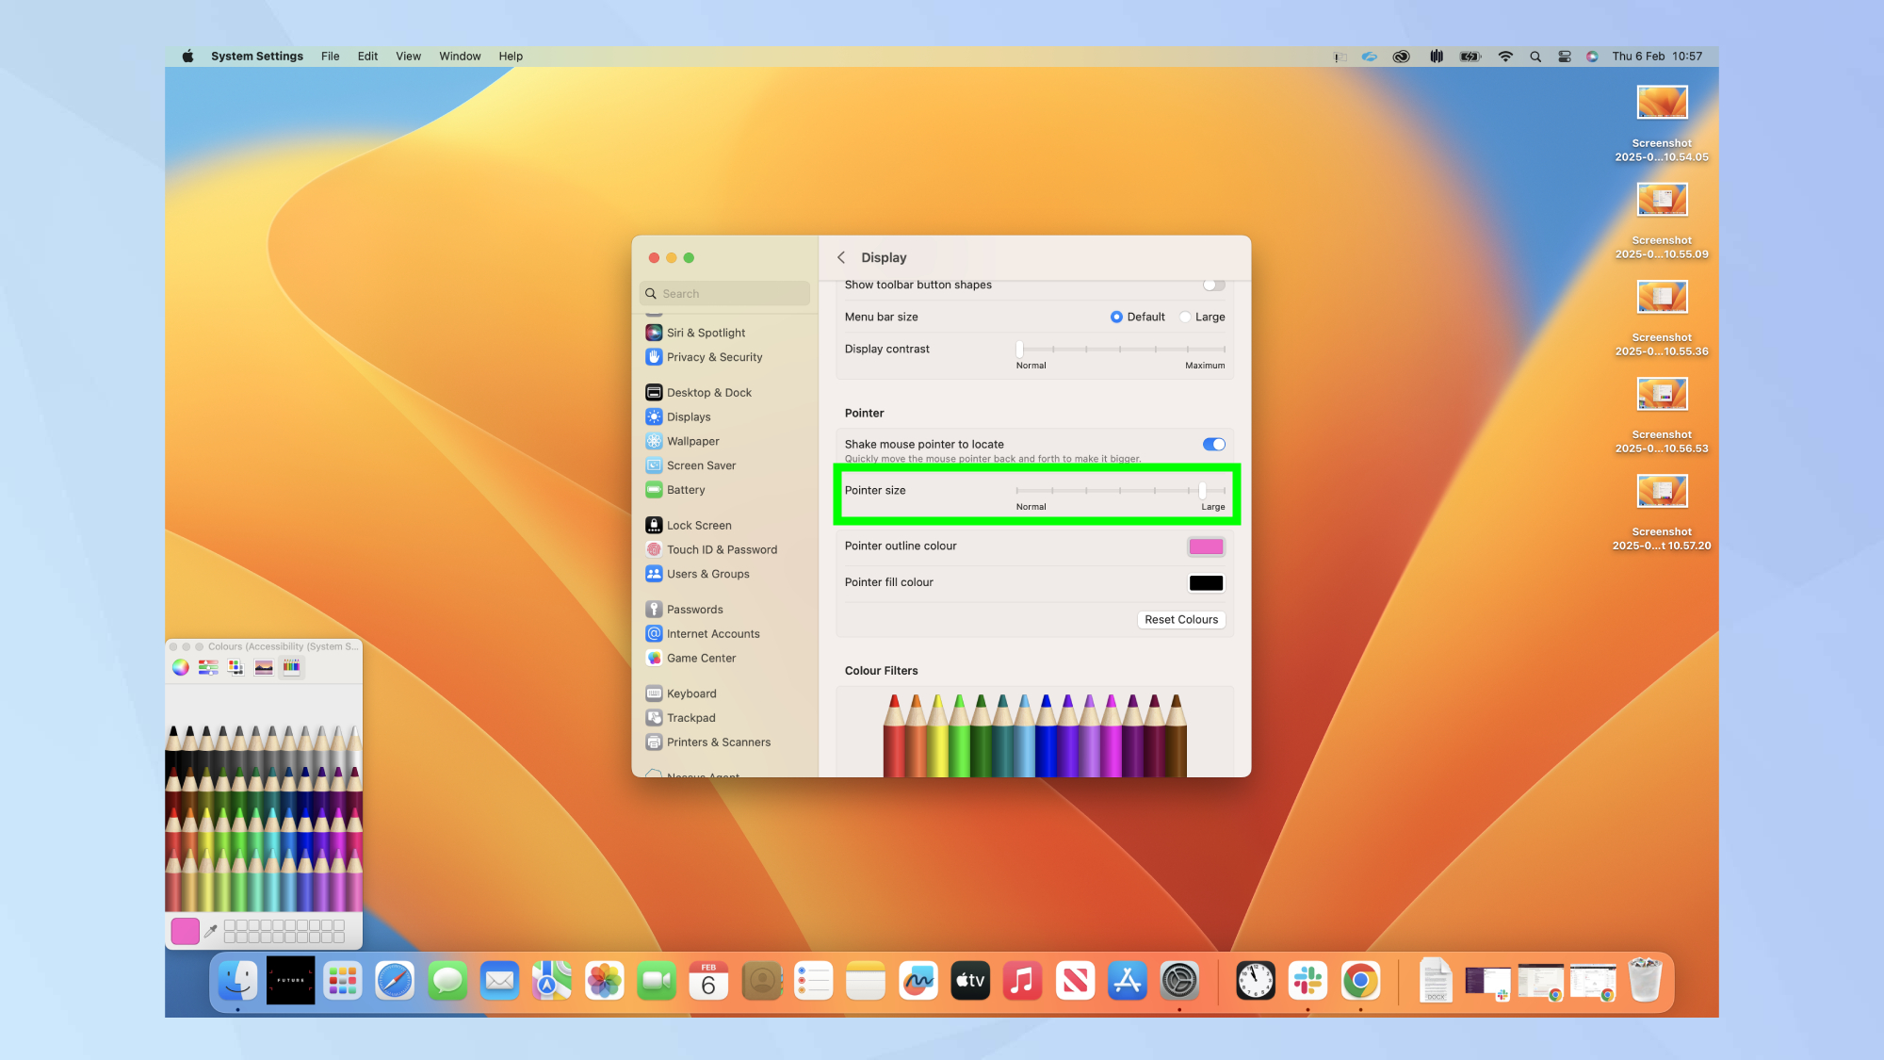Open Internet Accounts settings

[x=712, y=633]
